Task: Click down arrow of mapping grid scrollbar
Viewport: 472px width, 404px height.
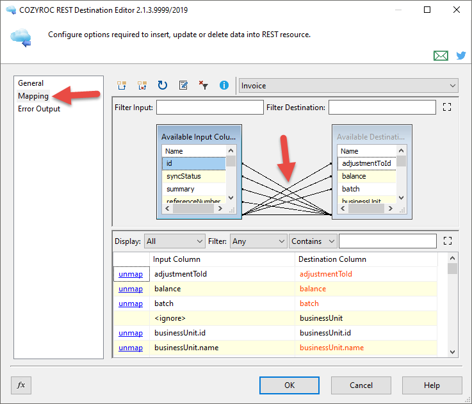Action: click(x=452, y=351)
